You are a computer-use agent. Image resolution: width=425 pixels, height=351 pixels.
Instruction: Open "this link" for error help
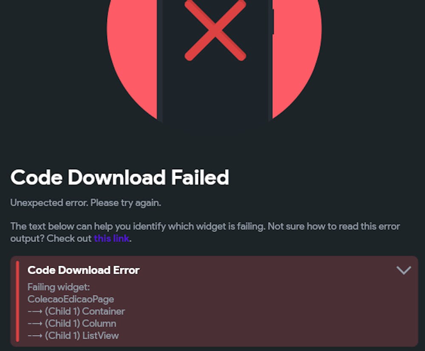pyautogui.click(x=111, y=239)
